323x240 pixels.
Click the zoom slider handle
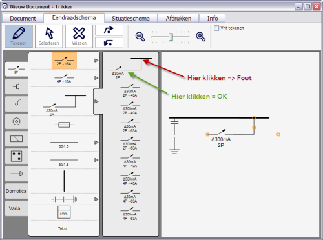[171, 37]
